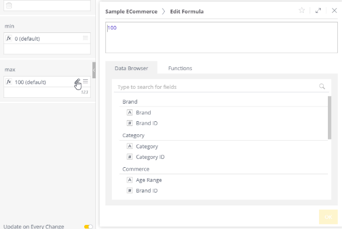
Task: Click the Data Browser list scrollbar
Action: 330,118
